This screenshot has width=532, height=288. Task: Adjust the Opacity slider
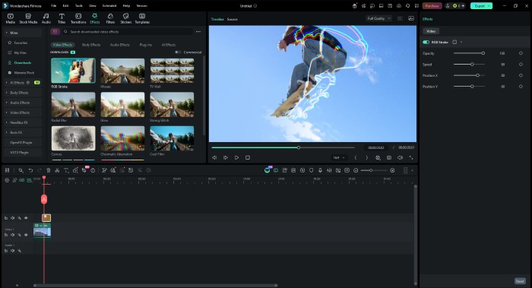tap(469, 53)
